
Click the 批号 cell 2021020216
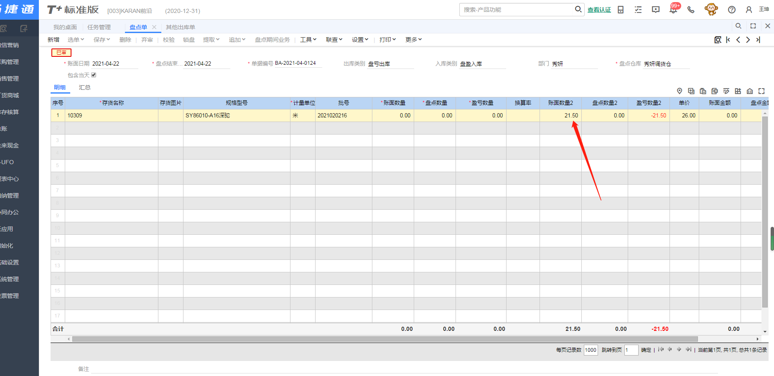[344, 115]
